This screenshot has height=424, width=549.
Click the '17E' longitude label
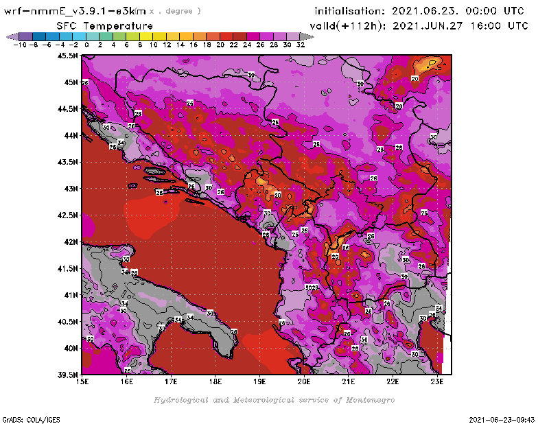click(x=171, y=381)
